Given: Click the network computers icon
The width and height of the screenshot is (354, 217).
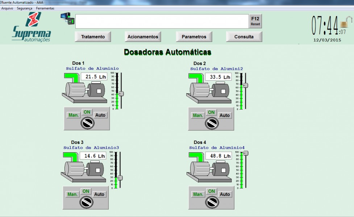Looking at the screenshot, I should 67,18.
